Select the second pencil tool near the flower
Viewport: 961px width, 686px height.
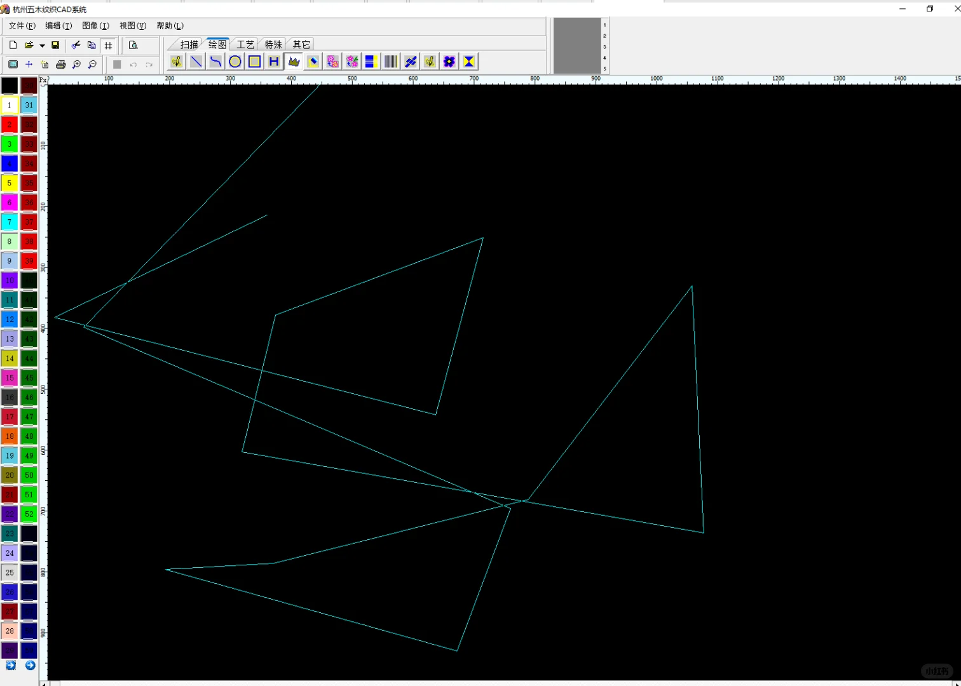point(430,62)
